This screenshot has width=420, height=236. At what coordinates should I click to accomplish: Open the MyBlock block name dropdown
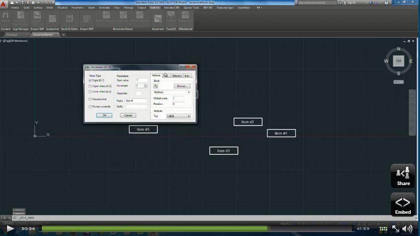pos(172,92)
